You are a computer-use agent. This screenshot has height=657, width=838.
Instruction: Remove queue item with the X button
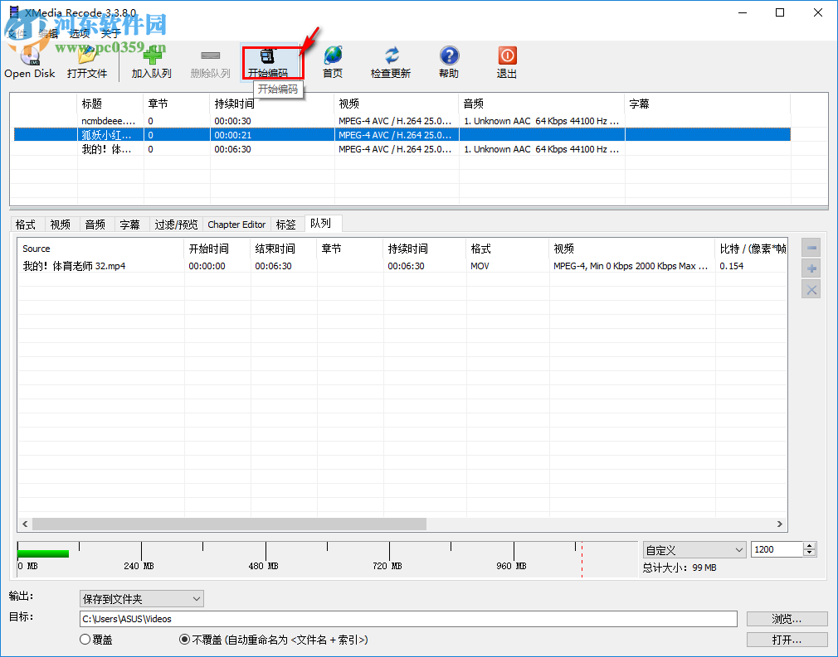coord(811,288)
